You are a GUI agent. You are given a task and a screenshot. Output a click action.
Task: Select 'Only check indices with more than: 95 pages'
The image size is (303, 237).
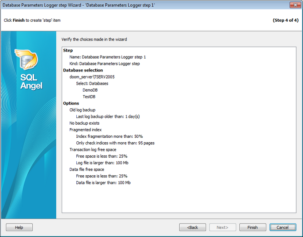(x=115, y=143)
